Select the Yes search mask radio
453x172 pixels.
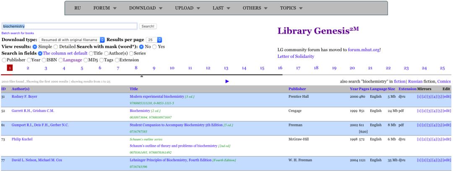(x=154, y=47)
